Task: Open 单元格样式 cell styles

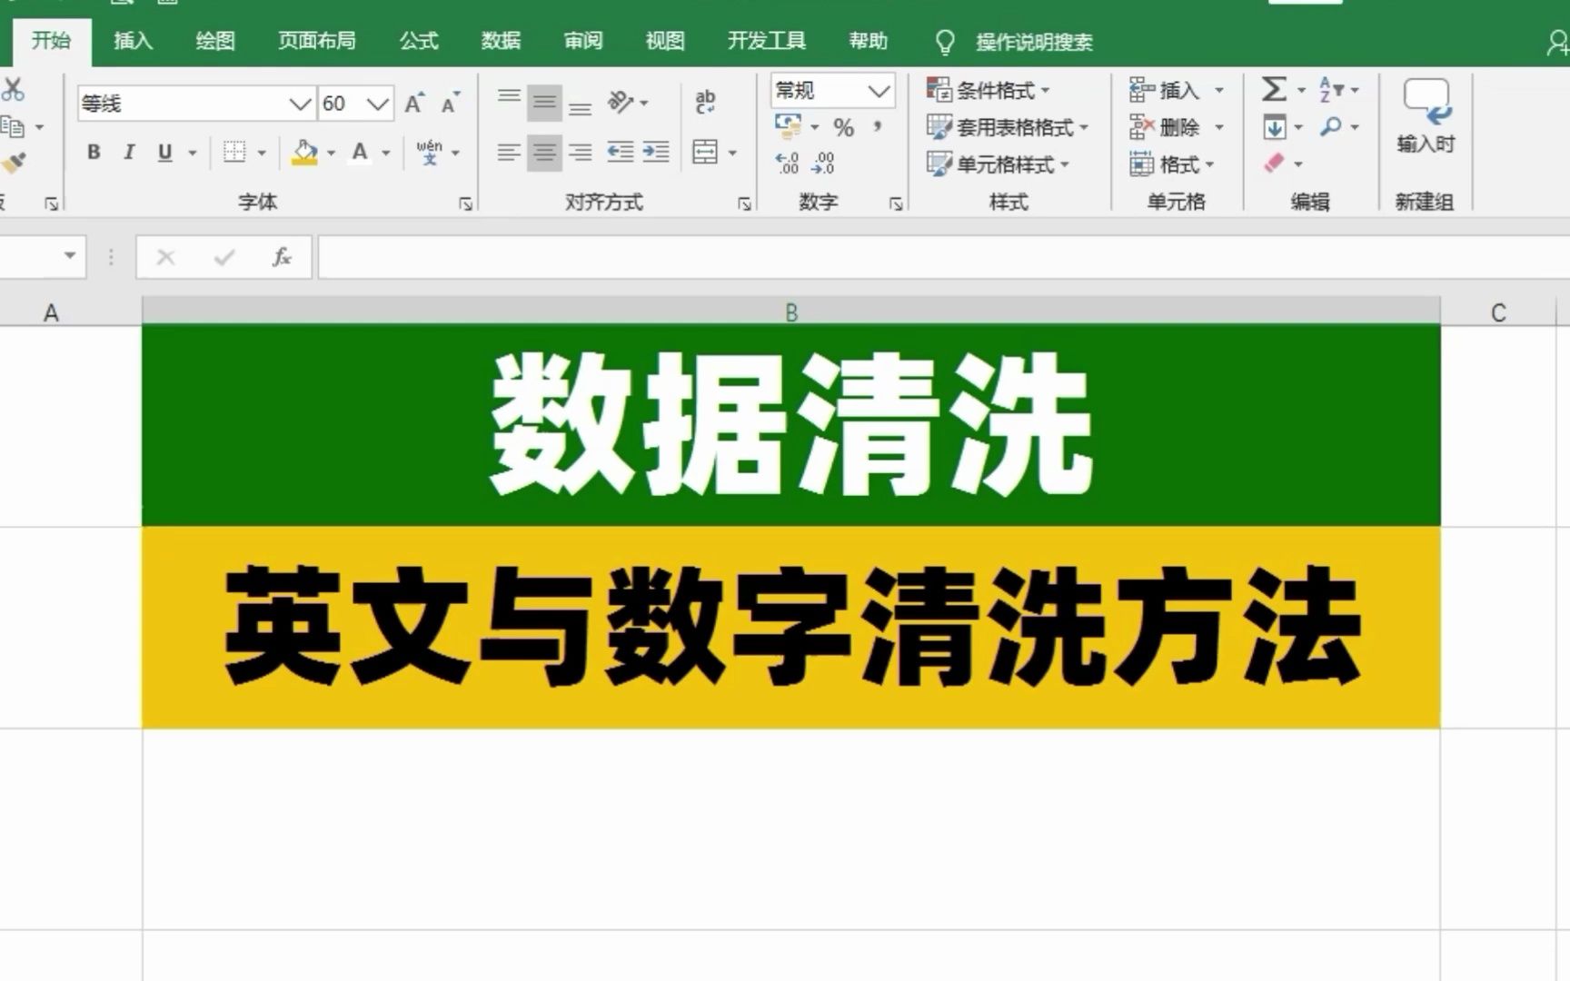Action: click(999, 164)
